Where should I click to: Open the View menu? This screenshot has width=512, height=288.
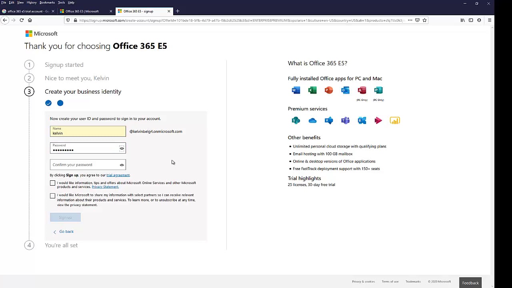(x=20, y=2)
